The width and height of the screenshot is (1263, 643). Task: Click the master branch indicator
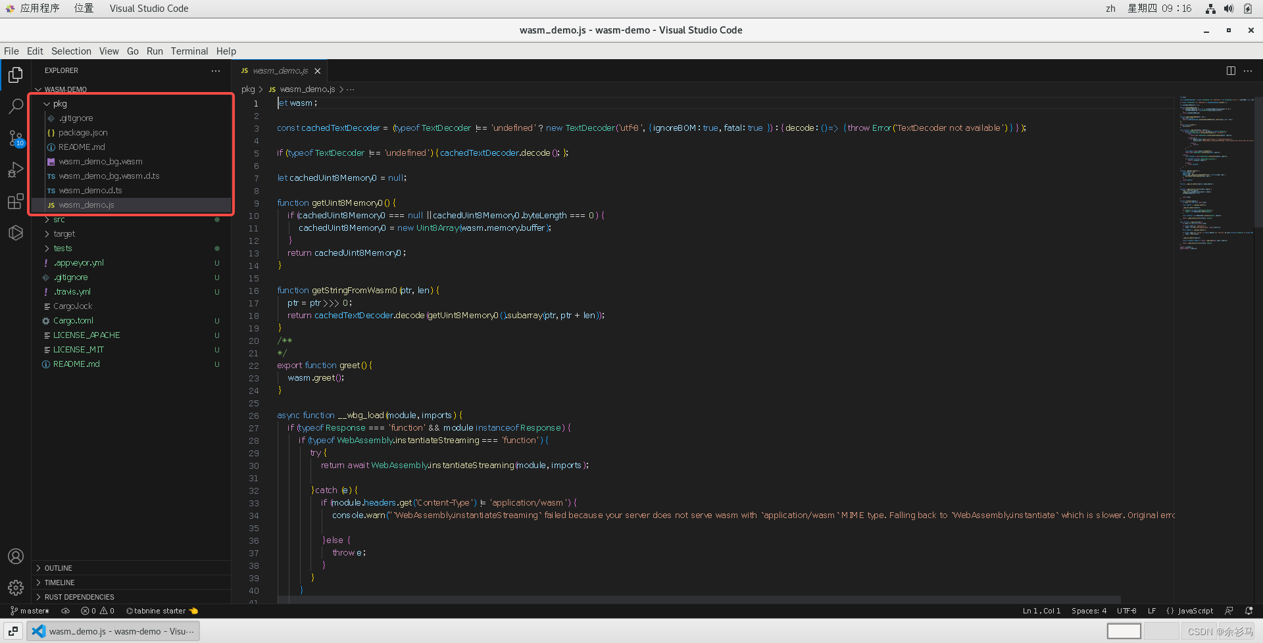point(30,611)
